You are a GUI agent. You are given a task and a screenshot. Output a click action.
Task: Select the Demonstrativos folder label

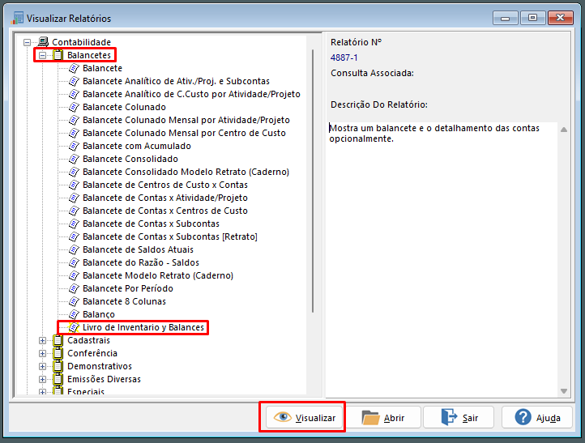pos(100,366)
